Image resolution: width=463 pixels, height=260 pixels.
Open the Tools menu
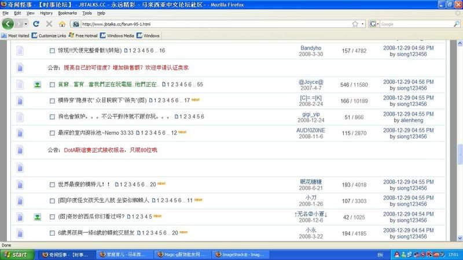(87, 13)
